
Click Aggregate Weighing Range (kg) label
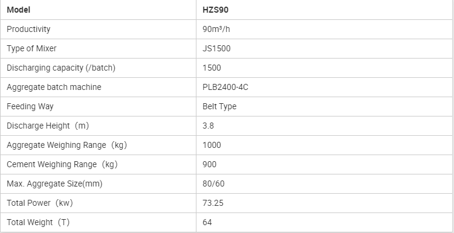click(x=67, y=145)
